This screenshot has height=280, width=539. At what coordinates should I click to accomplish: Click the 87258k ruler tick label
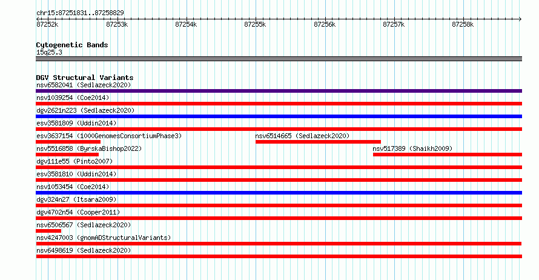pyautogui.click(x=463, y=24)
